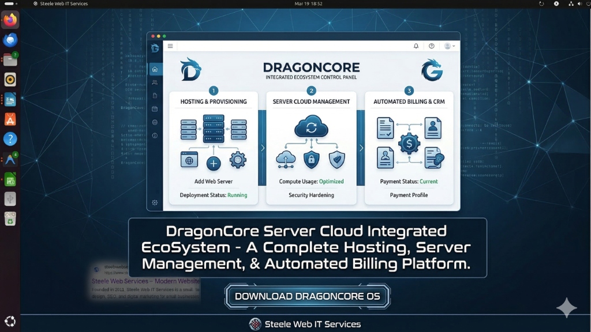Image resolution: width=591 pixels, height=332 pixels.
Task: Expand the arrow between Hosting and Server Cloud panels
Action: 263,148
